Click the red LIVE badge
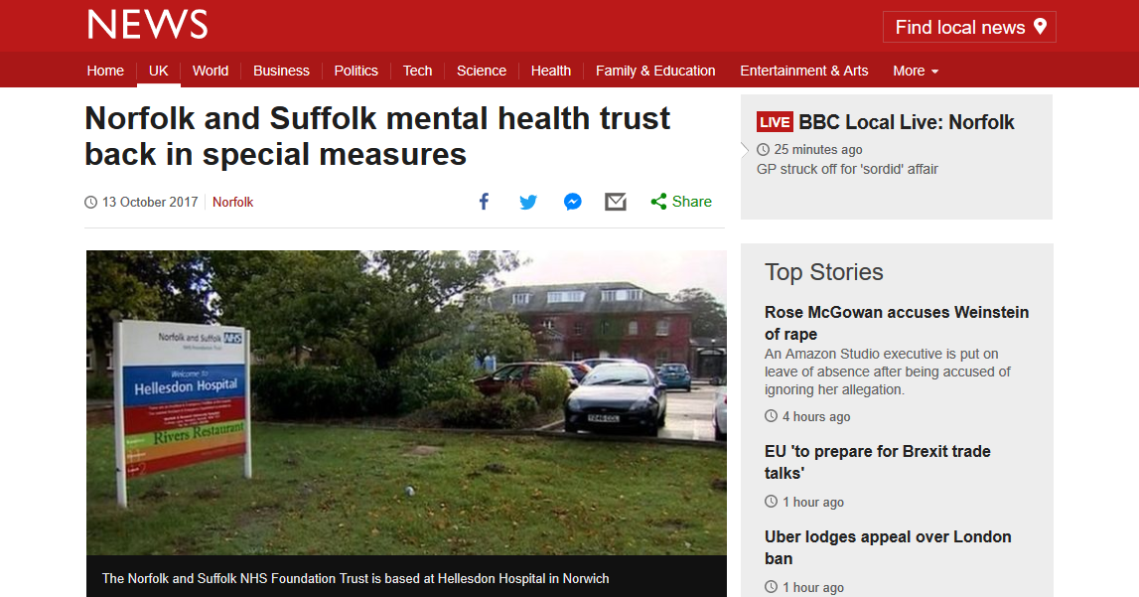 pos(775,122)
